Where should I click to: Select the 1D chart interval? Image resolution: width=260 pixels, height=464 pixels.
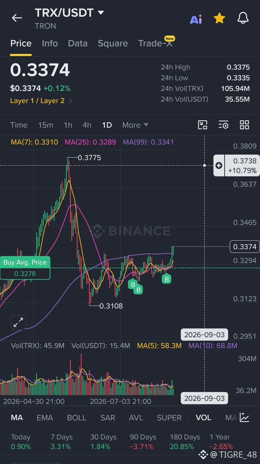tap(107, 125)
